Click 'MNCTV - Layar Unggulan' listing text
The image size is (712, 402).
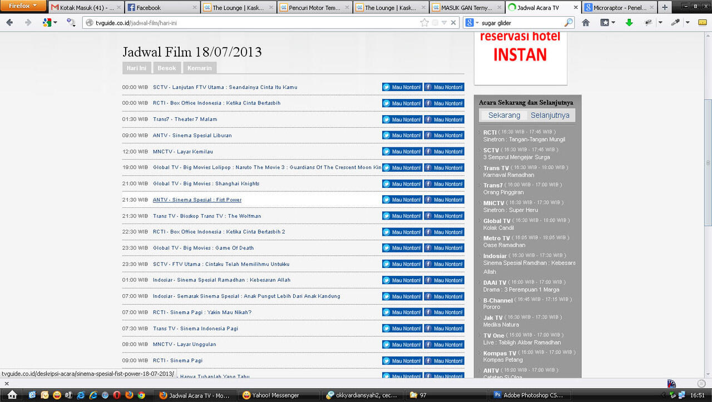[x=184, y=345]
